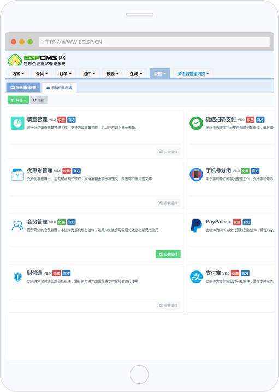Click the 刷新 refresh button

pyautogui.click(x=39, y=100)
